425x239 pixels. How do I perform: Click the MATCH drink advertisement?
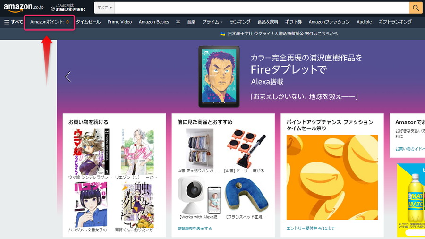411,201
